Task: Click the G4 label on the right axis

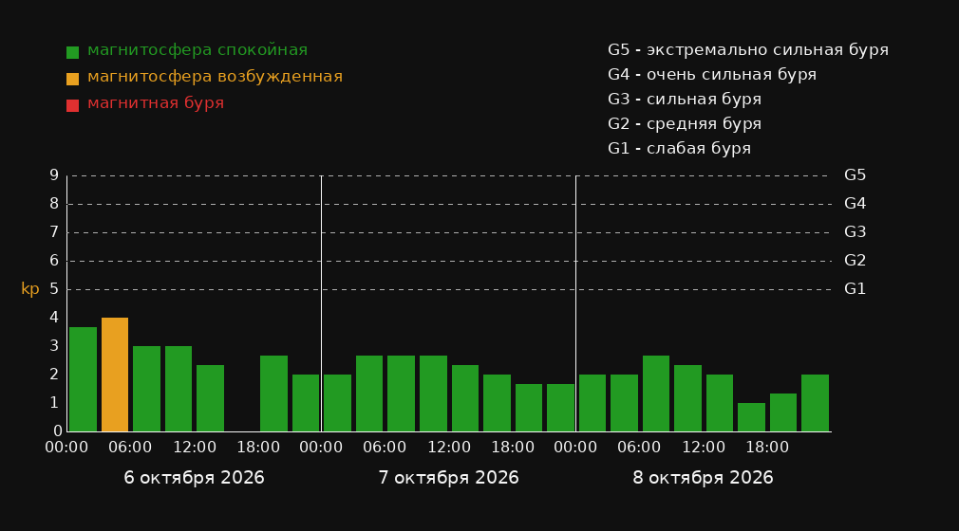Action: 855,204
